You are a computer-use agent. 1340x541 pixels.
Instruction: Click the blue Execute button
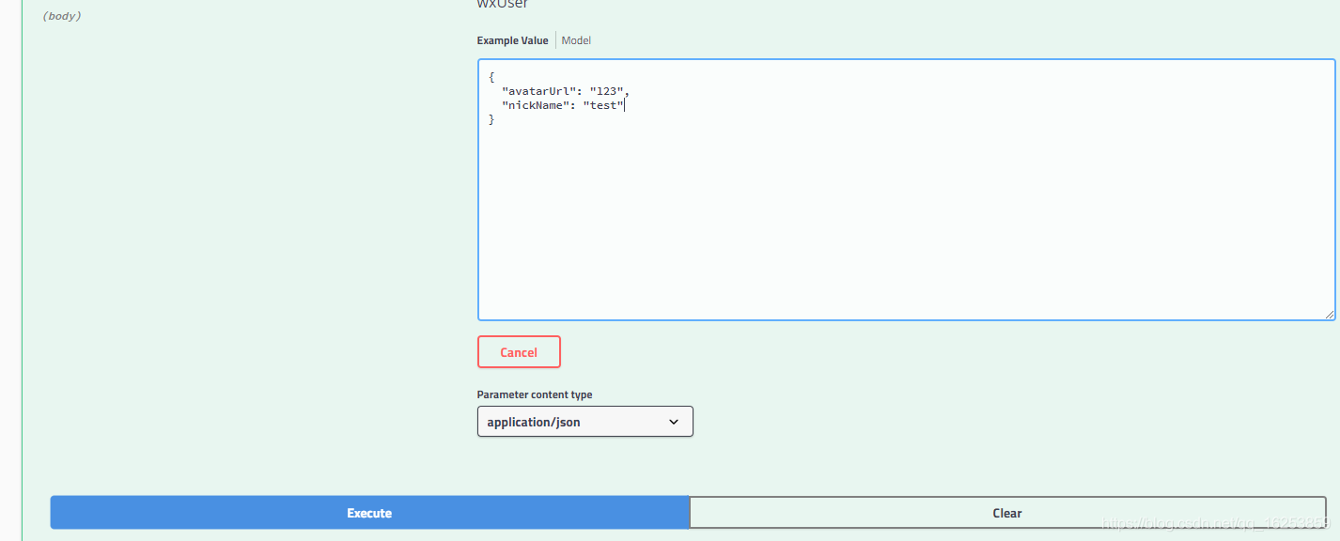(x=369, y=513)
